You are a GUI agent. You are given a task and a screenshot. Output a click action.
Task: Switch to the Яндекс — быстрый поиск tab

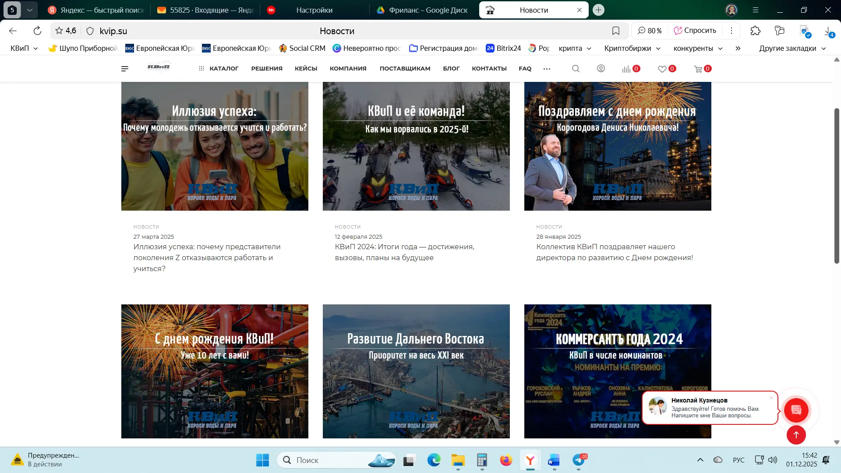[96, 10]
